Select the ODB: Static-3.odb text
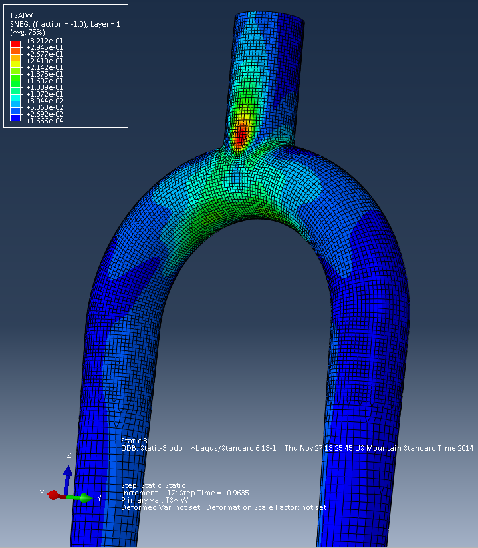 (152, 448)
